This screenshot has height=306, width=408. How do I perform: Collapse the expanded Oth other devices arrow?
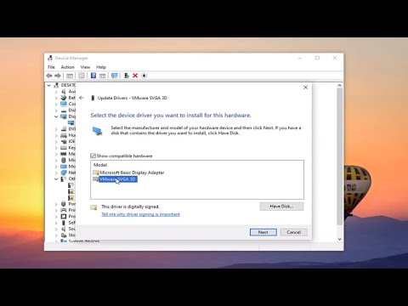pos(56,178)
